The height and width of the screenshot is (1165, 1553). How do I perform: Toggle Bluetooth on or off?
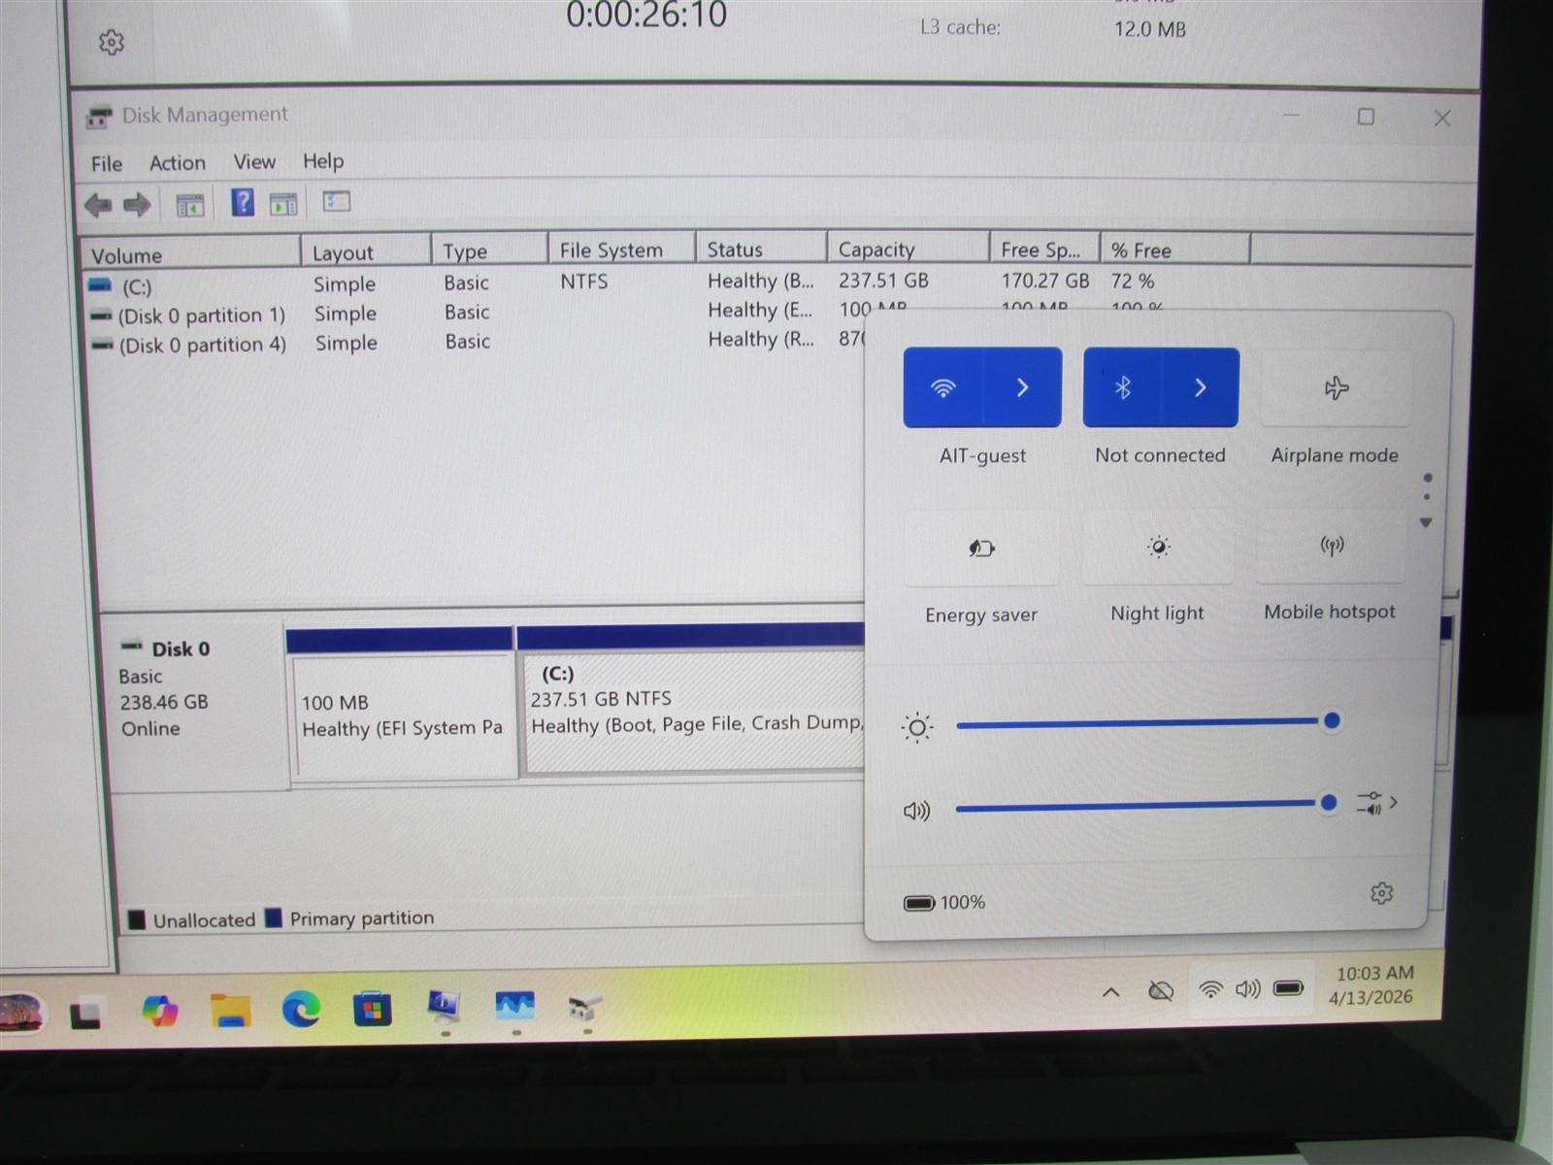(1122, 387)
